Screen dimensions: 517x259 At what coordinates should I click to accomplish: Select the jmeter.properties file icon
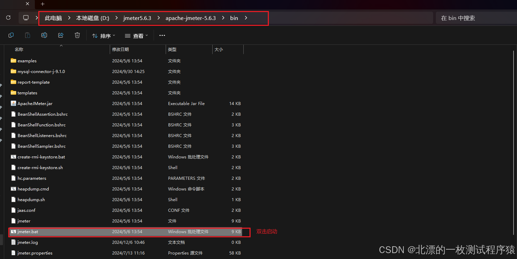(13, 253)
